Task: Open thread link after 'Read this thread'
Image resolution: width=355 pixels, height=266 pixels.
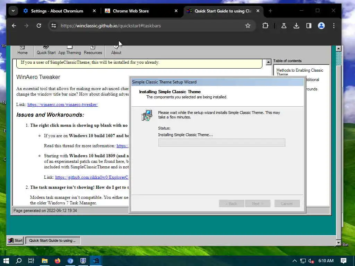Action: [x=122, y=146]
